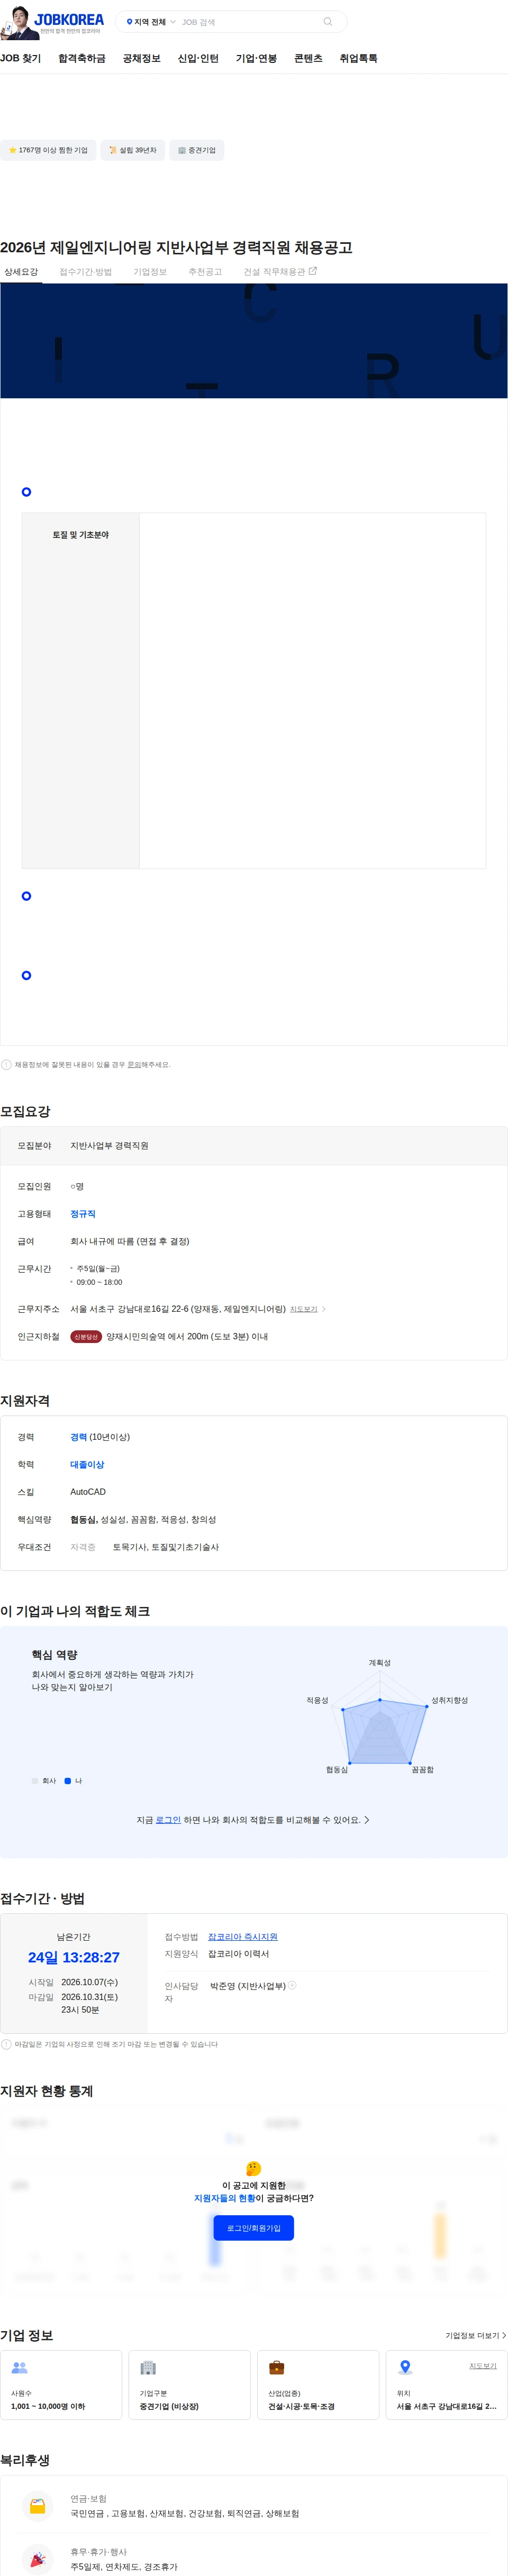Click the JOB 검색 search field

(248, 22)
